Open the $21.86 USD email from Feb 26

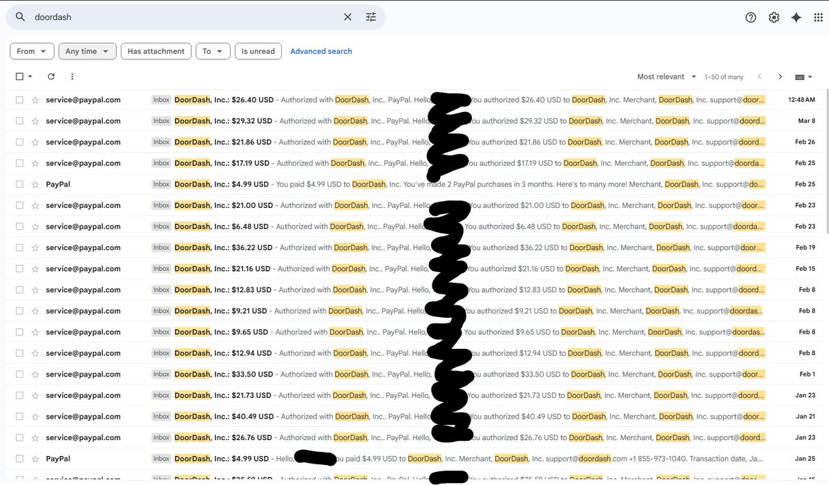click(414, 142)
